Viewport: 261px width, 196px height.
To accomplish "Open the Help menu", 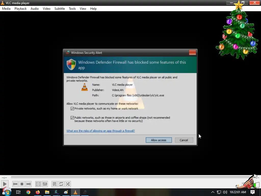I will (93, 9).
